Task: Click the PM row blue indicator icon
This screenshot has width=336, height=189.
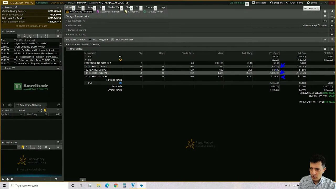Action: (x=120, y=83)
